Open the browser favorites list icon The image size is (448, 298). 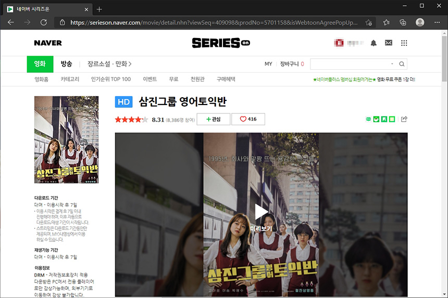(387, 22)
